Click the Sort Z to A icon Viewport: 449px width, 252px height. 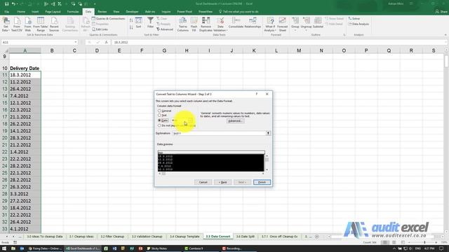[131, 27]
